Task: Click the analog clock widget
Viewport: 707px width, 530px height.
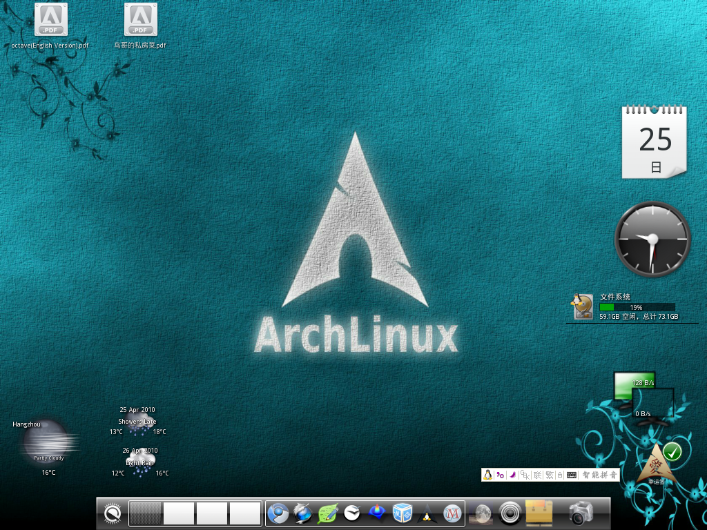Action: (652, 239)
